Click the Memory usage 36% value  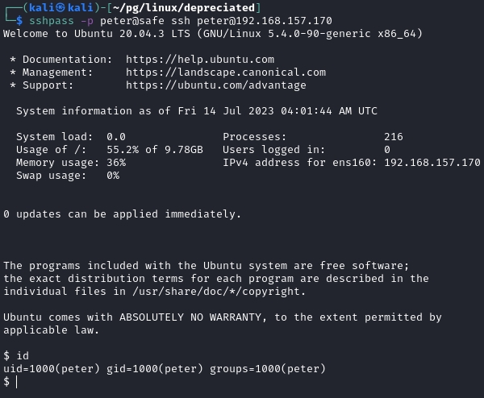pos(116,163)
